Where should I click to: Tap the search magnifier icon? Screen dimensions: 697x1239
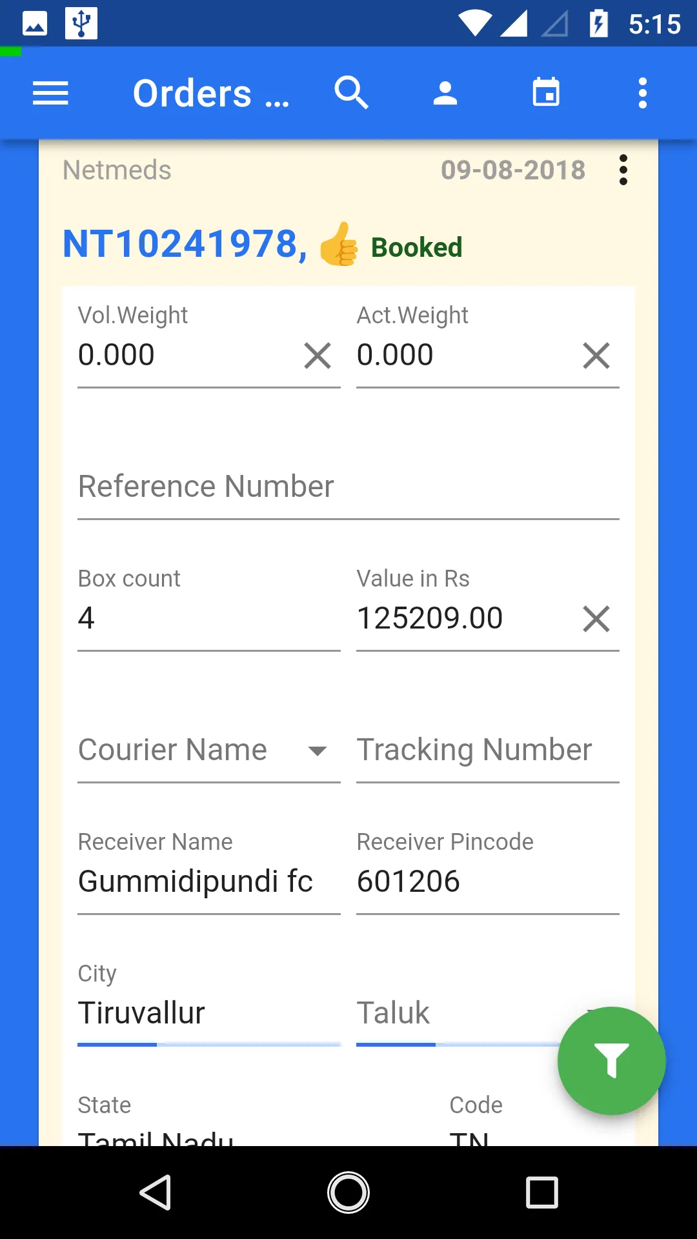coord(351,94)
